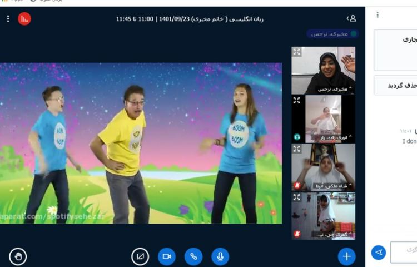Expand the fourth webcam to fullscreen
The image size is (417, 267).
pyautogui.click(x=297, y=197)
